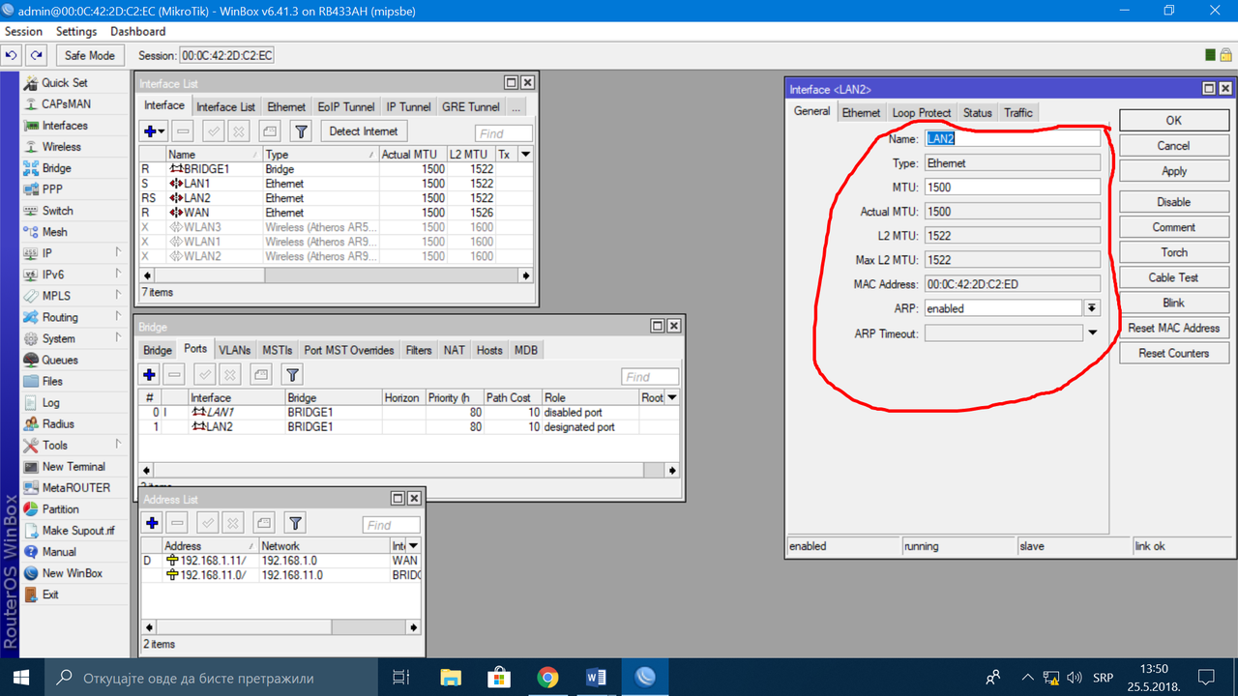Expand the Routing submenu in sidebar

tap(118, 316)
